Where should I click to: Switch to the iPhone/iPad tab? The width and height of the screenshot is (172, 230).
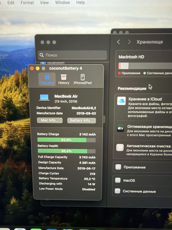(83, 79)
